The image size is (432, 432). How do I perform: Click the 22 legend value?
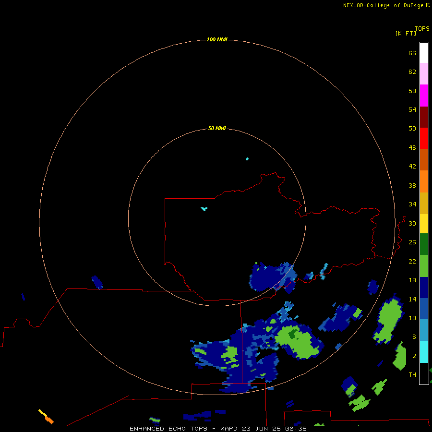click(412, 261)
